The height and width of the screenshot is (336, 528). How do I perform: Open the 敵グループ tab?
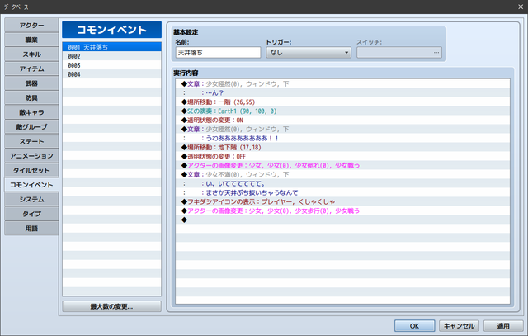(x=31, y=126)
